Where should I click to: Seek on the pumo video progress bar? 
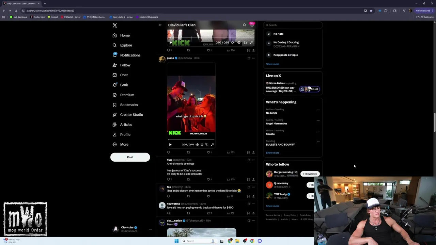(191, 140)
